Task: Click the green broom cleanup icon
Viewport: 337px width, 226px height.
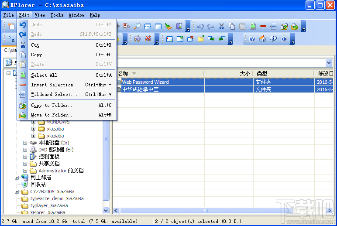Action: (x=168, y=27)
